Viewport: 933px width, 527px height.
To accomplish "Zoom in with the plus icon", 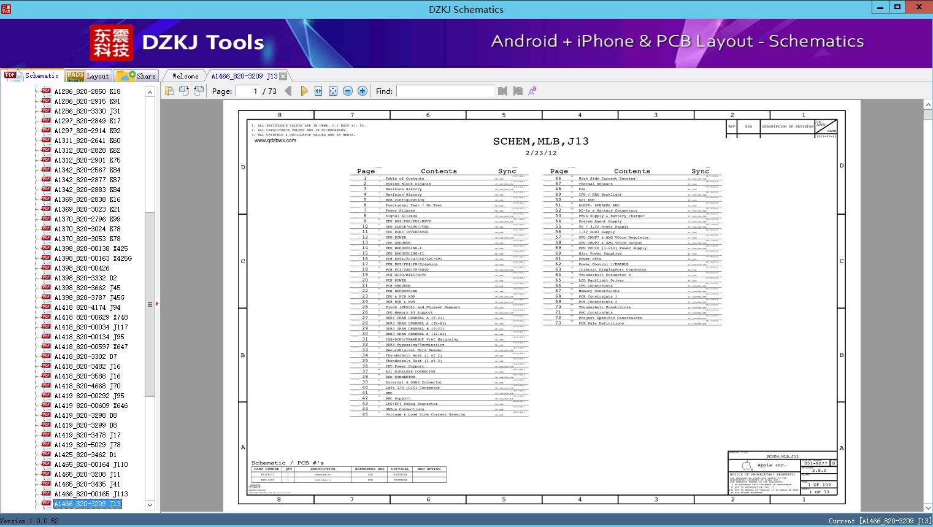I will coord(363,91).
